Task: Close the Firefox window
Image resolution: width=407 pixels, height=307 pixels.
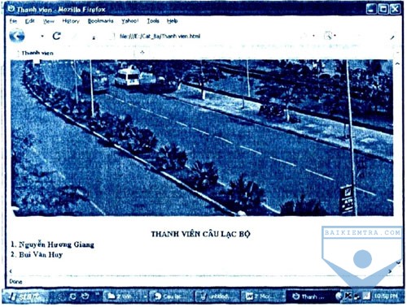Action: click(x=395, y=9)
